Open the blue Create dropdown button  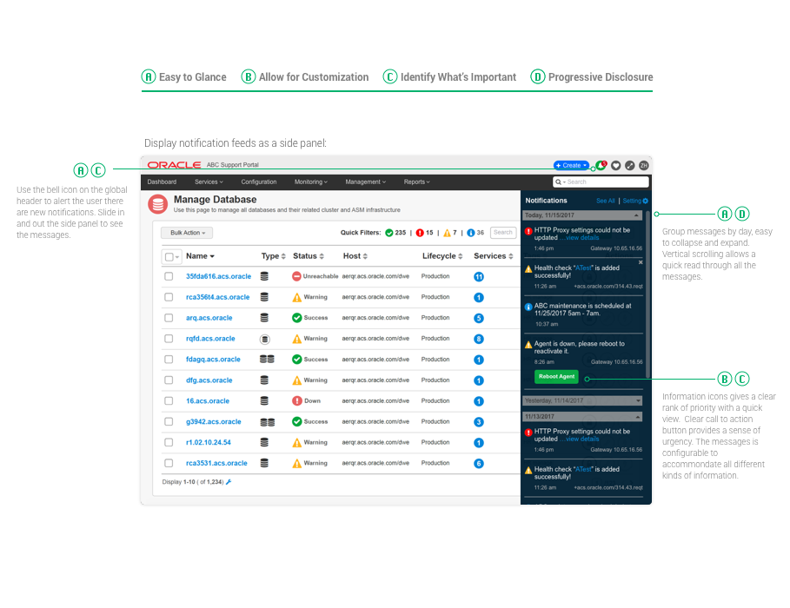pos(571,165)
